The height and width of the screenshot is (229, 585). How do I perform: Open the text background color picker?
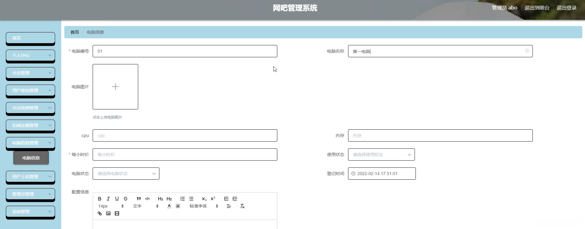pos(178,206)
